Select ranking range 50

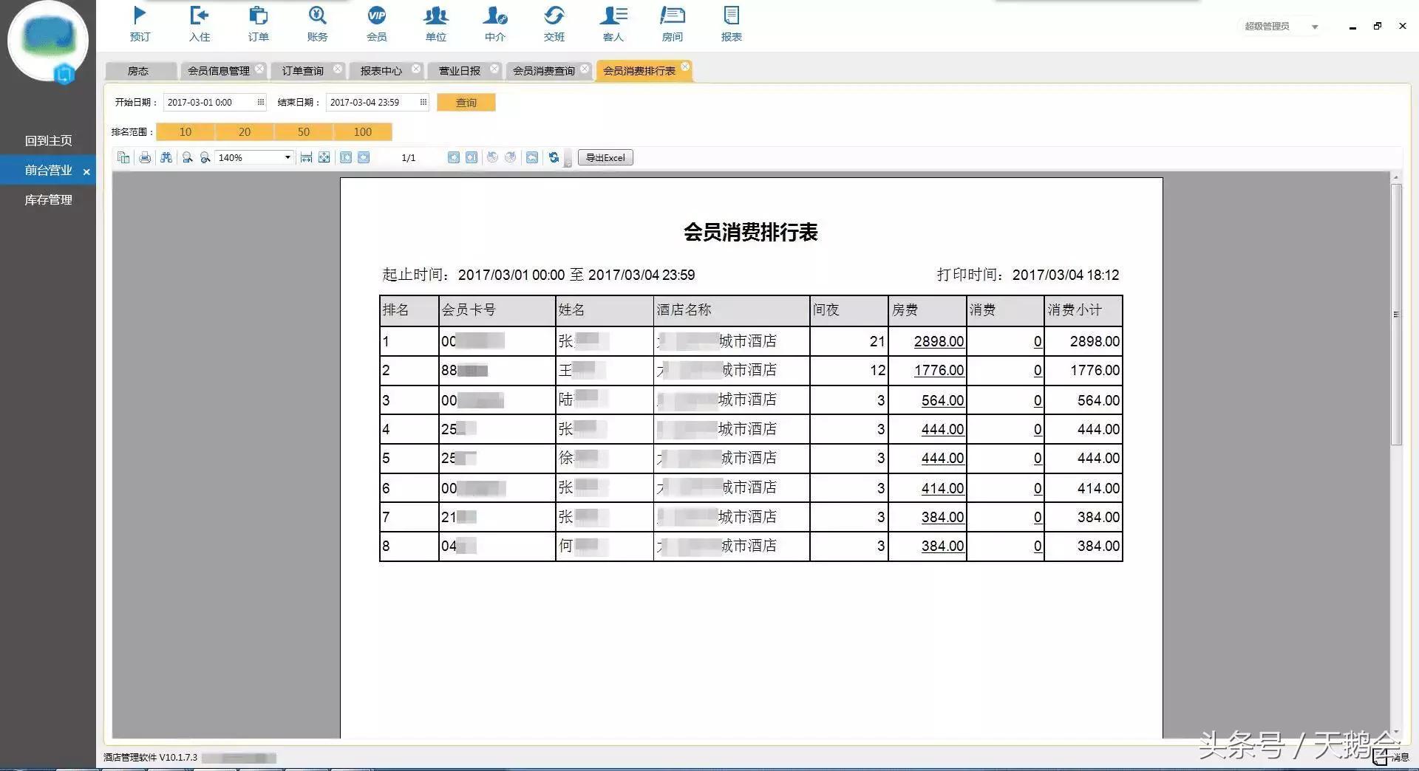pos(303,131)
